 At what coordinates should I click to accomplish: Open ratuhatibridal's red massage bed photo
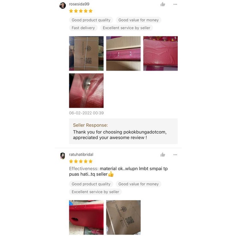(86, 217)
